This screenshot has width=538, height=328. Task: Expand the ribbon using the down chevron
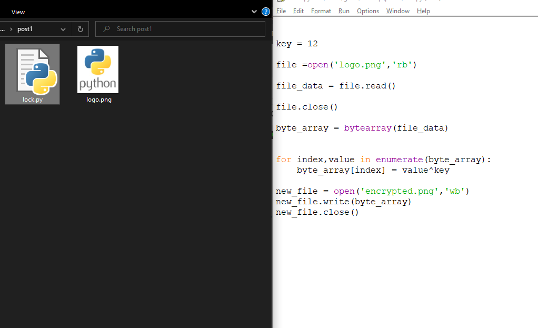[x=254, y=11]
